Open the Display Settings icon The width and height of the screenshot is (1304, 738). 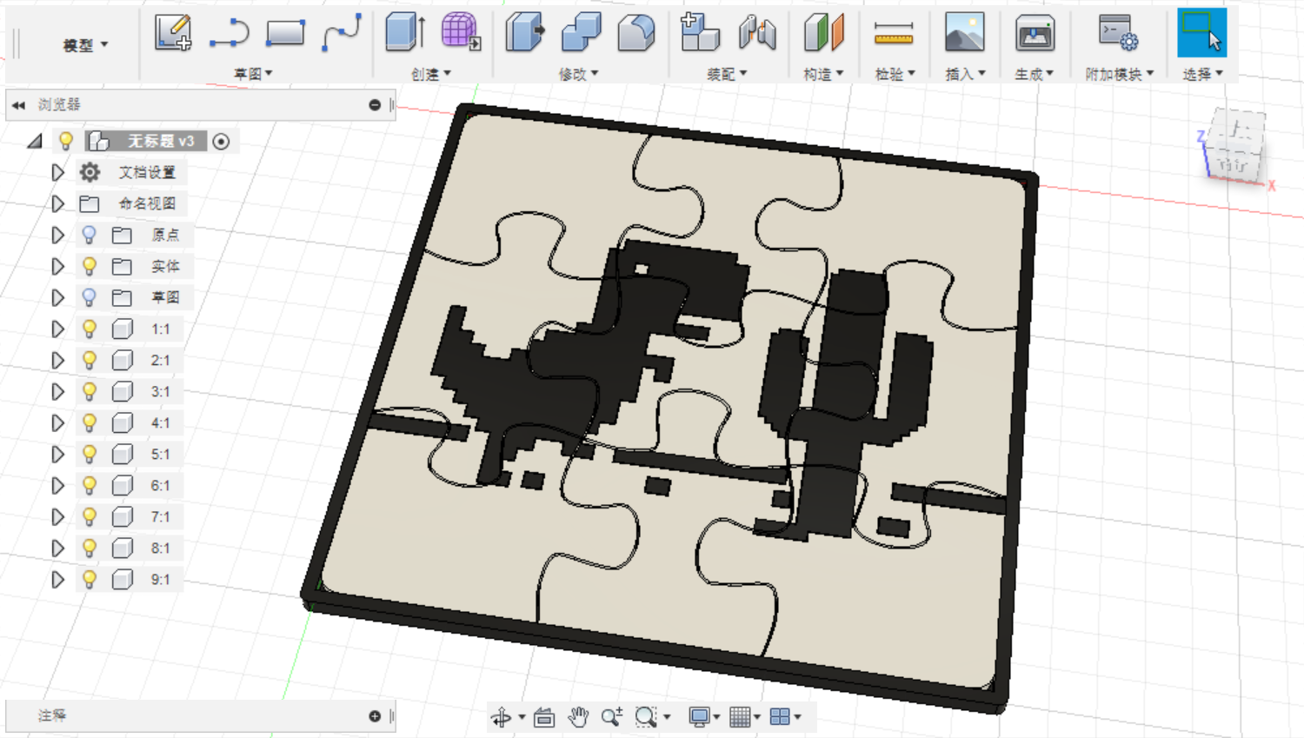(x=699, y=717)
